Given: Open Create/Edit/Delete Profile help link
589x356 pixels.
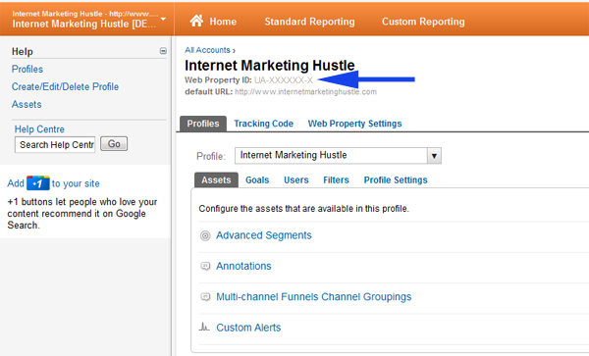Looking at the screenshot, I should click(65, 86).
